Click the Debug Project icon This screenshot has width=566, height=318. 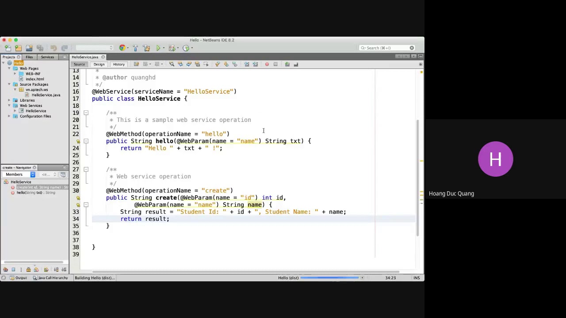[172, 48]
